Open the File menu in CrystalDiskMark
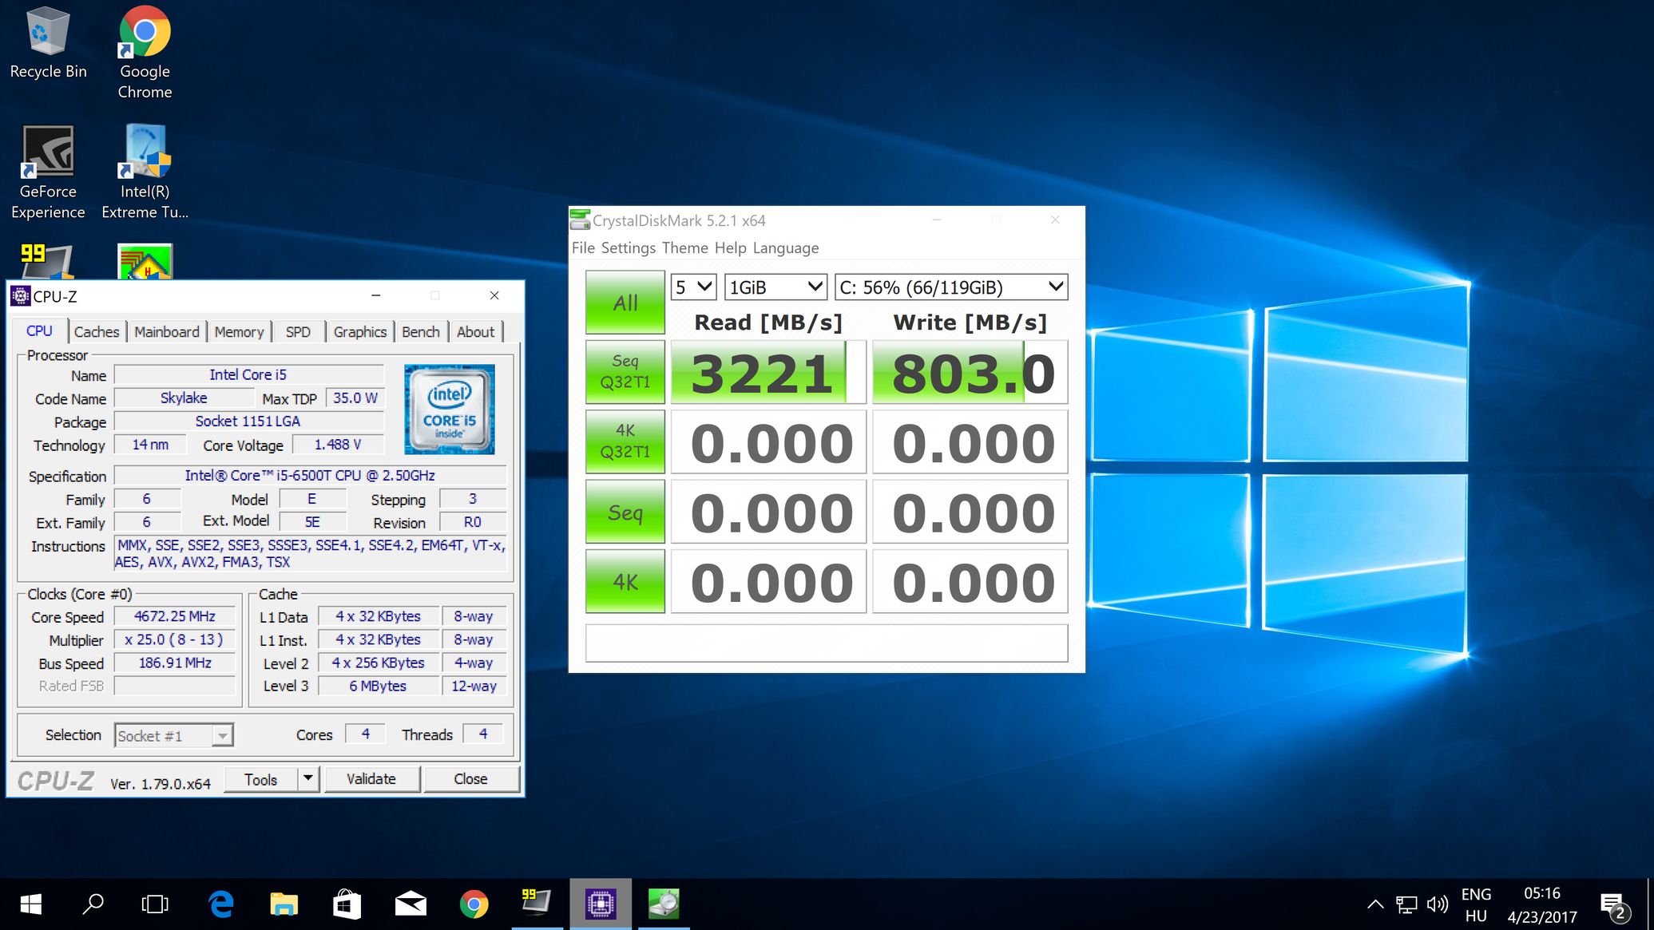 (583, 247)
